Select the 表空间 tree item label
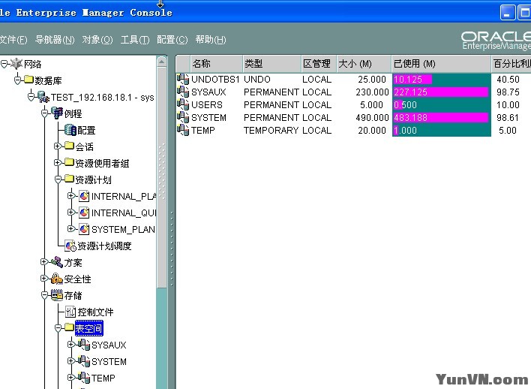This screenshot has width=531, height=389. (88, 328)
